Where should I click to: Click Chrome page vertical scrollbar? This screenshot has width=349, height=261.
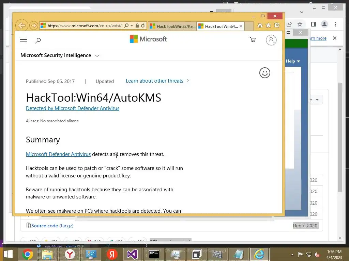(x=340, y=138)
